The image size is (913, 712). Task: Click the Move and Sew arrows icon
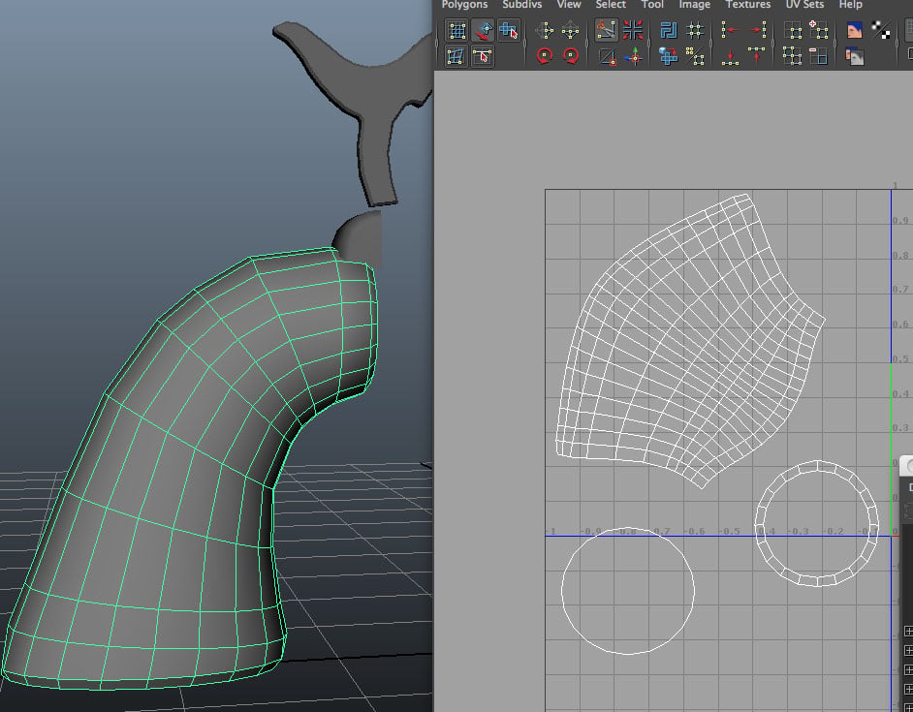634,56
